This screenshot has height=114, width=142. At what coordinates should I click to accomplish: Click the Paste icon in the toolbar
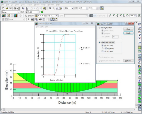(27, 8)
